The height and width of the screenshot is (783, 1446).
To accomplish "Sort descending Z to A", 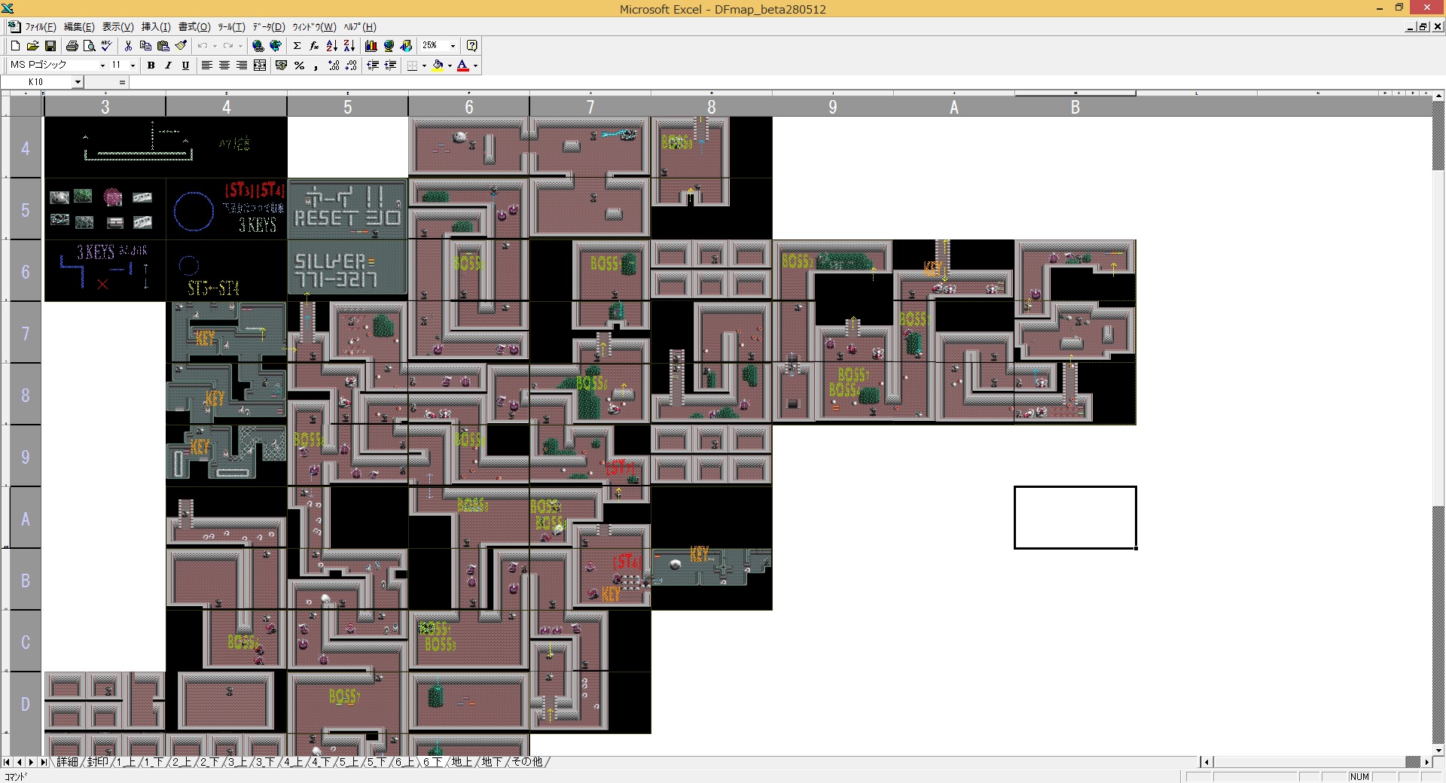I will pos(349,46).
